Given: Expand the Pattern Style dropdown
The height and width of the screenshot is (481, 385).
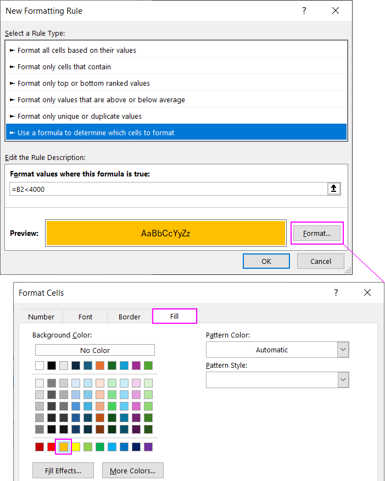Looking at the screenshot, I should (x=277, y=380).
